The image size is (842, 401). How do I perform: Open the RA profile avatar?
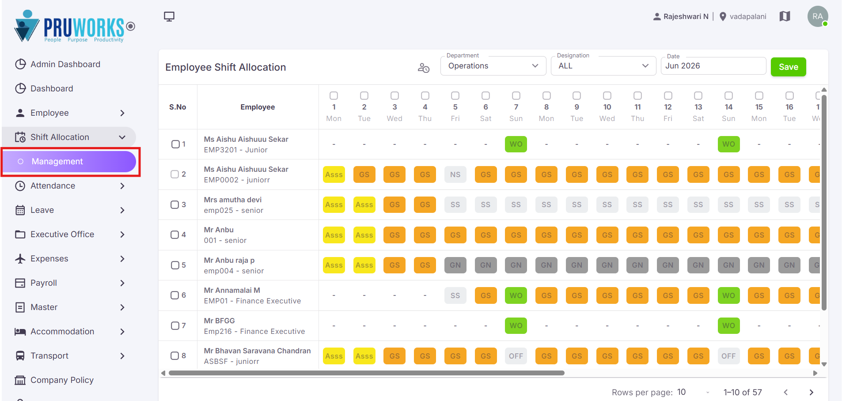click(817, 16)
